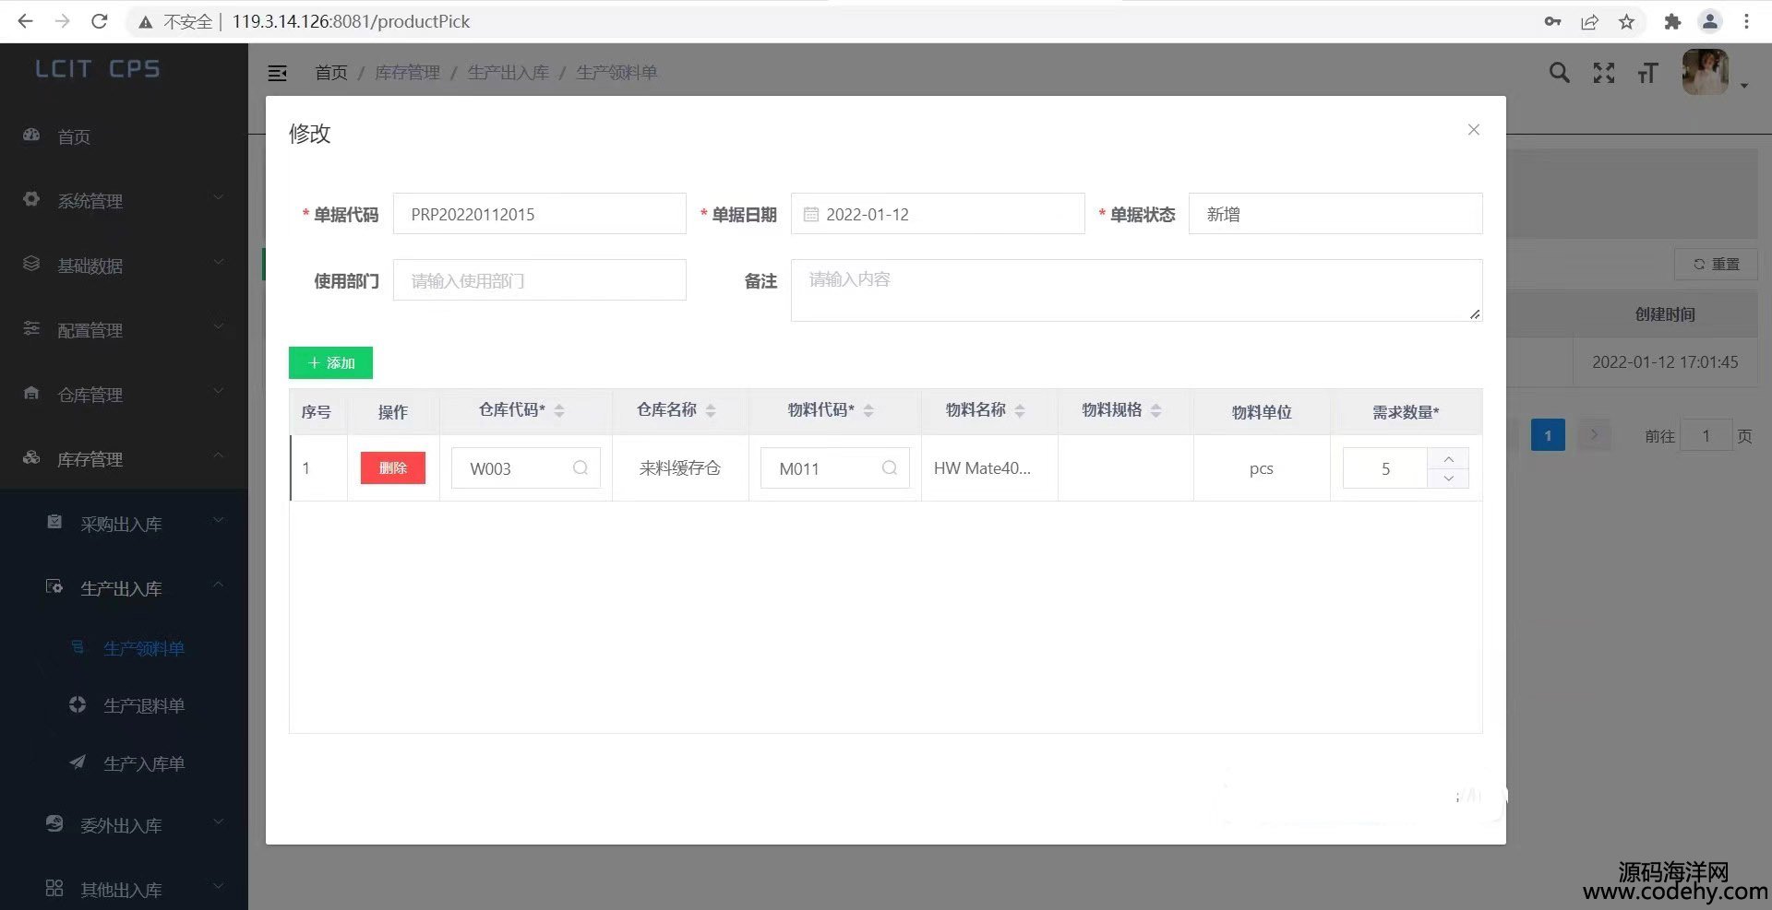Sort by 仓库名称 column arrows
Image resolution: width=1772 pixels, height=910 pixels.
[711, 410]
